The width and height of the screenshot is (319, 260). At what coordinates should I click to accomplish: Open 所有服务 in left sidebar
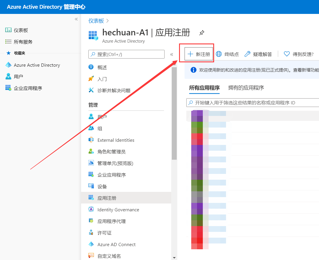(x=23, y=42)
